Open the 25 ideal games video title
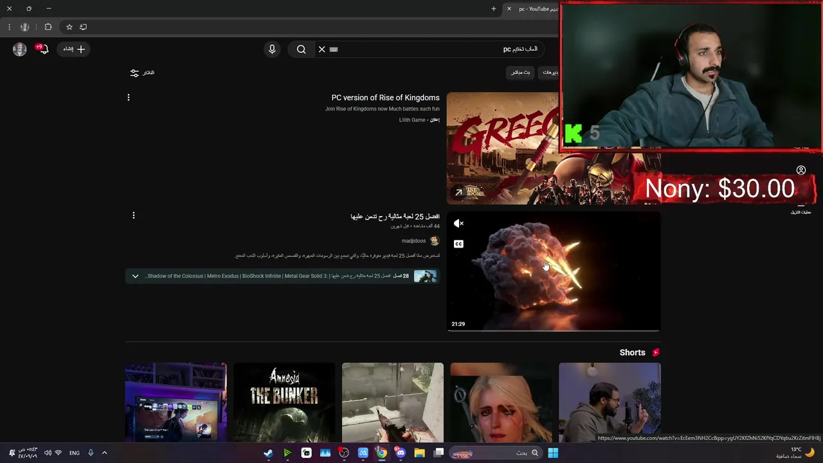This screenshot has width=823, height=463. click(x=395, y=217)
